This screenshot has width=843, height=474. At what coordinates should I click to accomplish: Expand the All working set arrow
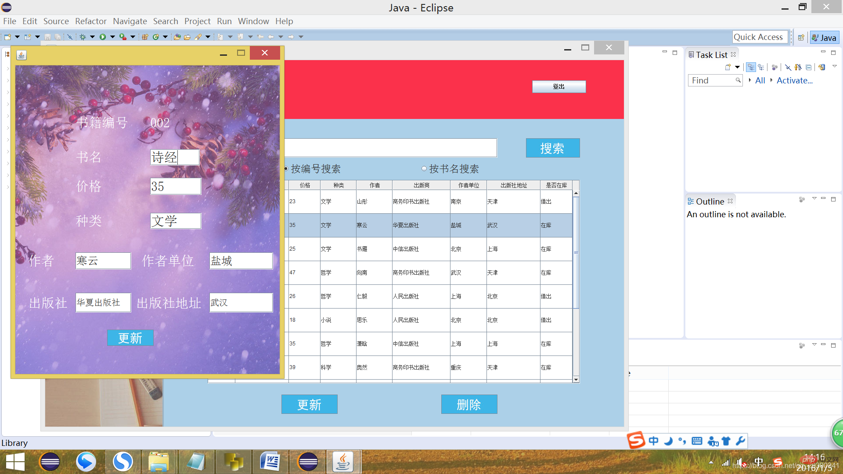[749, 80]
